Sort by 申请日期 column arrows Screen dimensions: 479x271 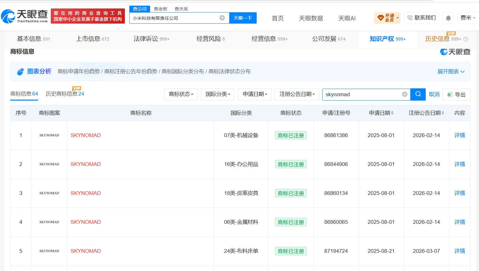[392, 113]
